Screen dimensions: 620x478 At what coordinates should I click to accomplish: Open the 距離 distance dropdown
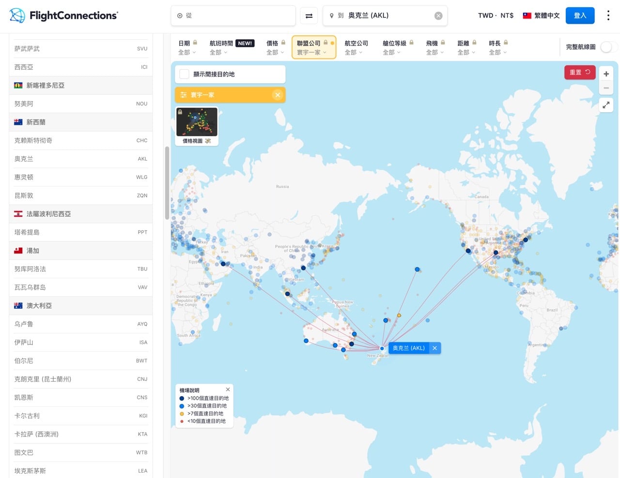pyautogui.click(x=467, y=47)
